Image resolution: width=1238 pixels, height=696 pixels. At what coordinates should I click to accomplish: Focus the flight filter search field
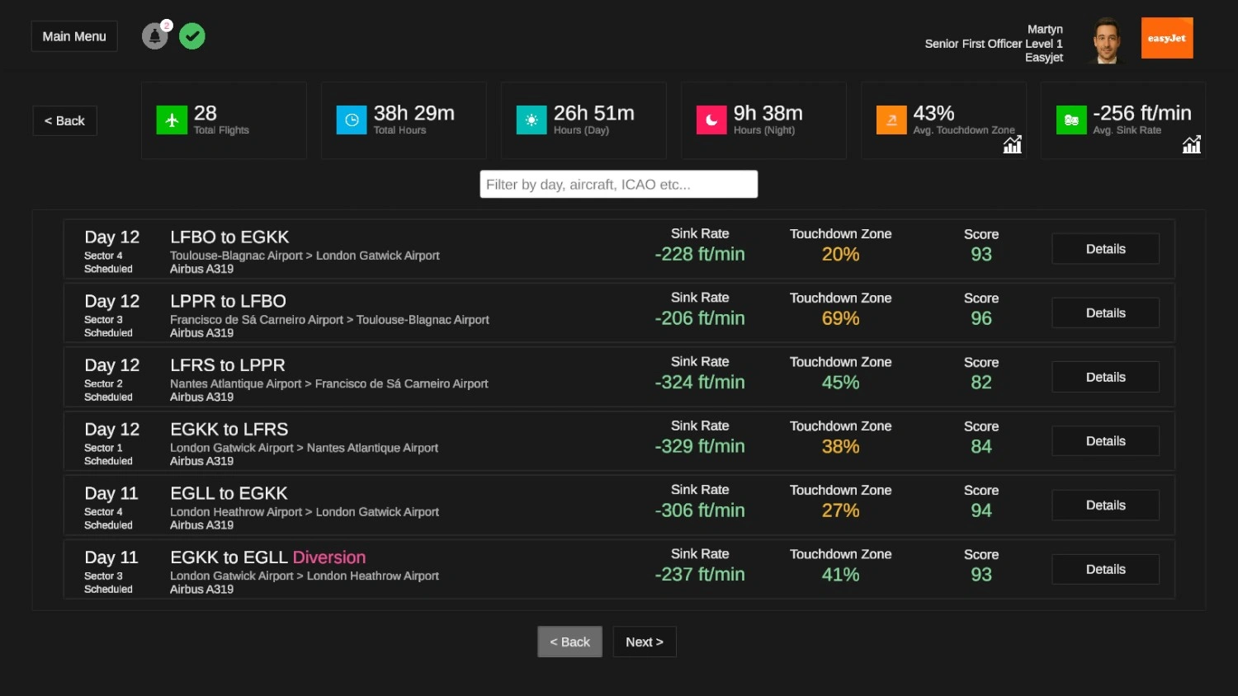[618, 185]
